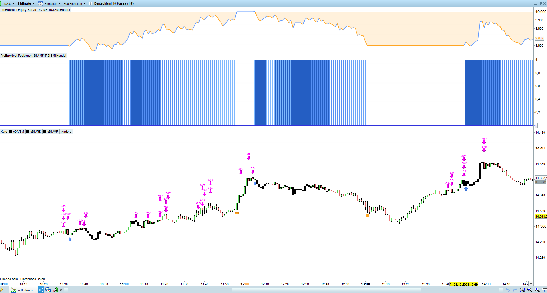Screen dimensions: 547x293
Task: Open the 500 Einheiten dropdown
Action: [75, 3]
